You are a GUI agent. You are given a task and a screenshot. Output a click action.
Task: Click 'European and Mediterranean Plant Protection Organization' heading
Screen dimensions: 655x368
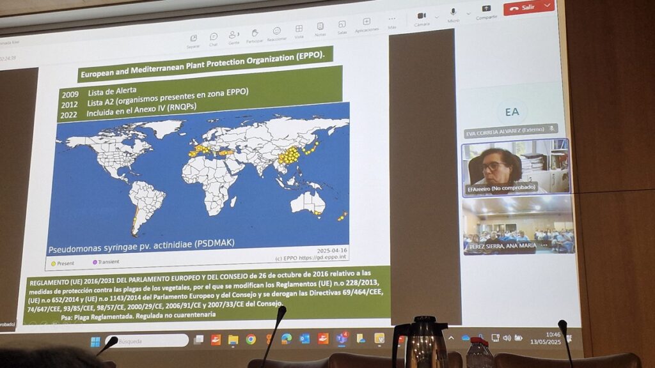pos(203,64)
